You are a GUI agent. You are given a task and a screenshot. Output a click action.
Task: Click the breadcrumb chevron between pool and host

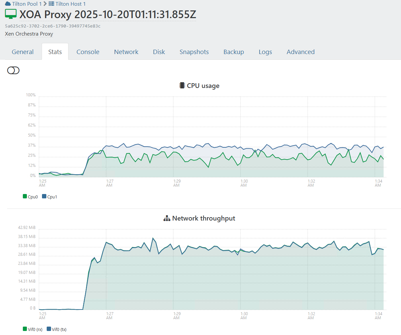(x=45, y=4)
